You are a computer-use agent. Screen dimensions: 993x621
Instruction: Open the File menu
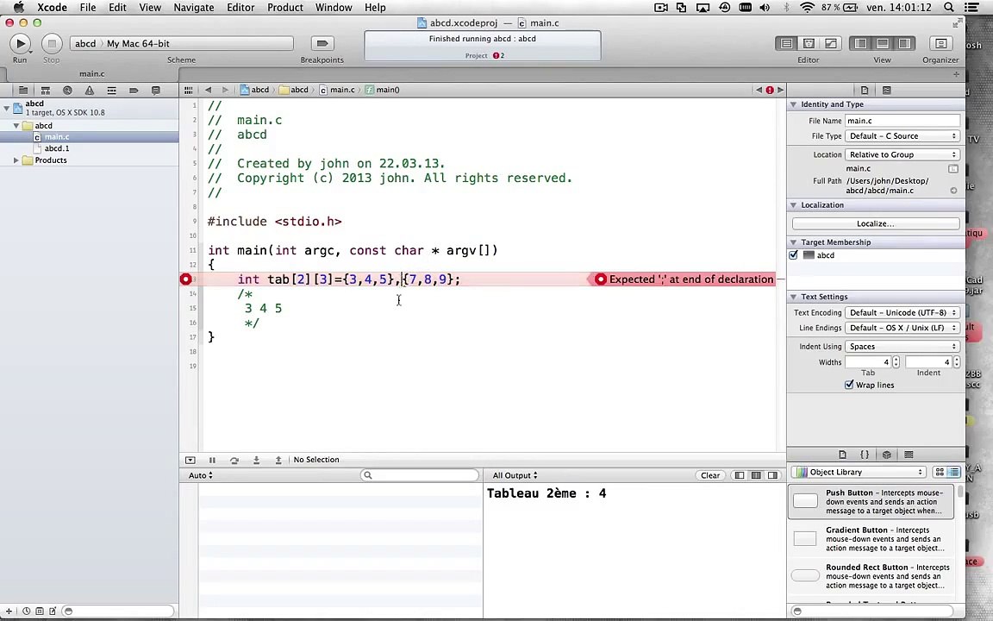pos(88,8)
